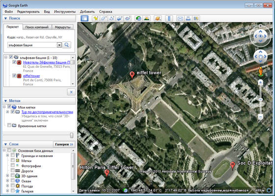Uncheck the eiffel tower result checkbox
275x196 pixels.
click(14, 76)
